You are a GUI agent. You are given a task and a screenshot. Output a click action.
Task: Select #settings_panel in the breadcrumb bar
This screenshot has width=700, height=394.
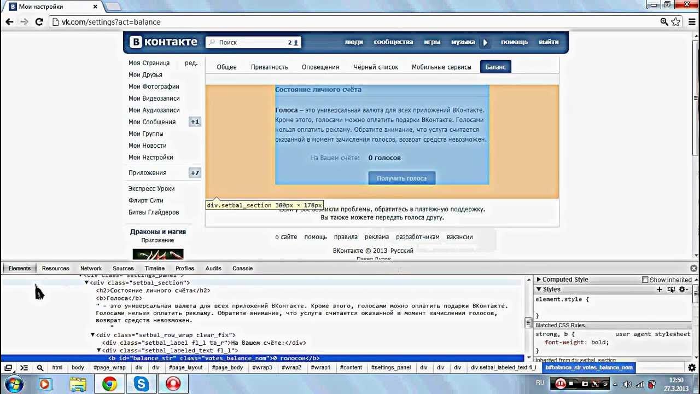point(390,368)
